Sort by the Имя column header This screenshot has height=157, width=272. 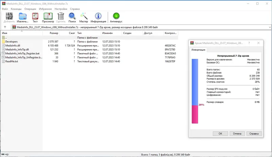click(22, 33)
